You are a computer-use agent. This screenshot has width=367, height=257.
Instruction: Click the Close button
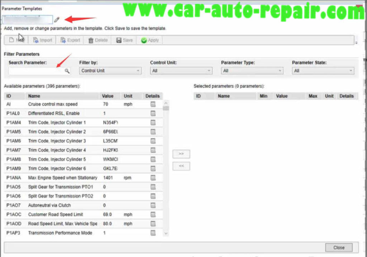(x=338, y=247)
